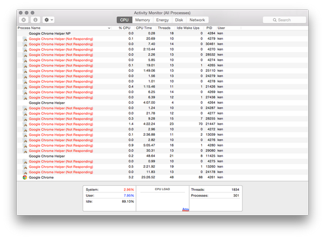The height and width of the screenshot is (239, 325).
Task: Click icon of helper process with PID 30461
Action: coord(25,44)
